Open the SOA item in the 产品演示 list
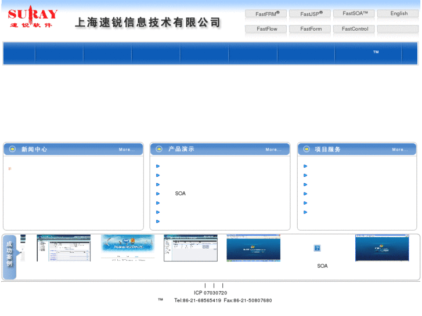Image resolution: width=422 pixels, height=316 pixels. [x=180, y=193]
